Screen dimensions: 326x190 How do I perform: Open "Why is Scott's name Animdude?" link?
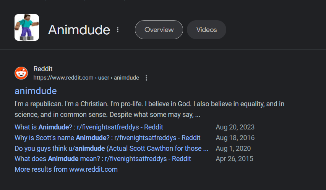point(107,137)
